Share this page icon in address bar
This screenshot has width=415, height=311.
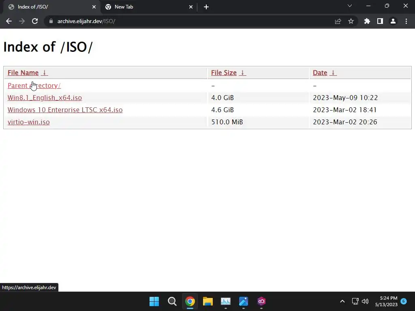pyautogui.click(x=338, y=21)
